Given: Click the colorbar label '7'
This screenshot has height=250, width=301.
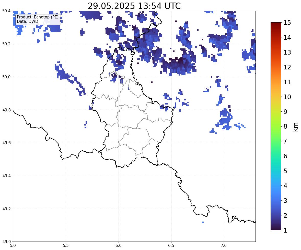Looking at the screenshot, I should pyautogui.click(x=285, y=141).
